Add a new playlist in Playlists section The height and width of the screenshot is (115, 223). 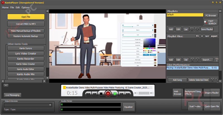pos(171,29)
